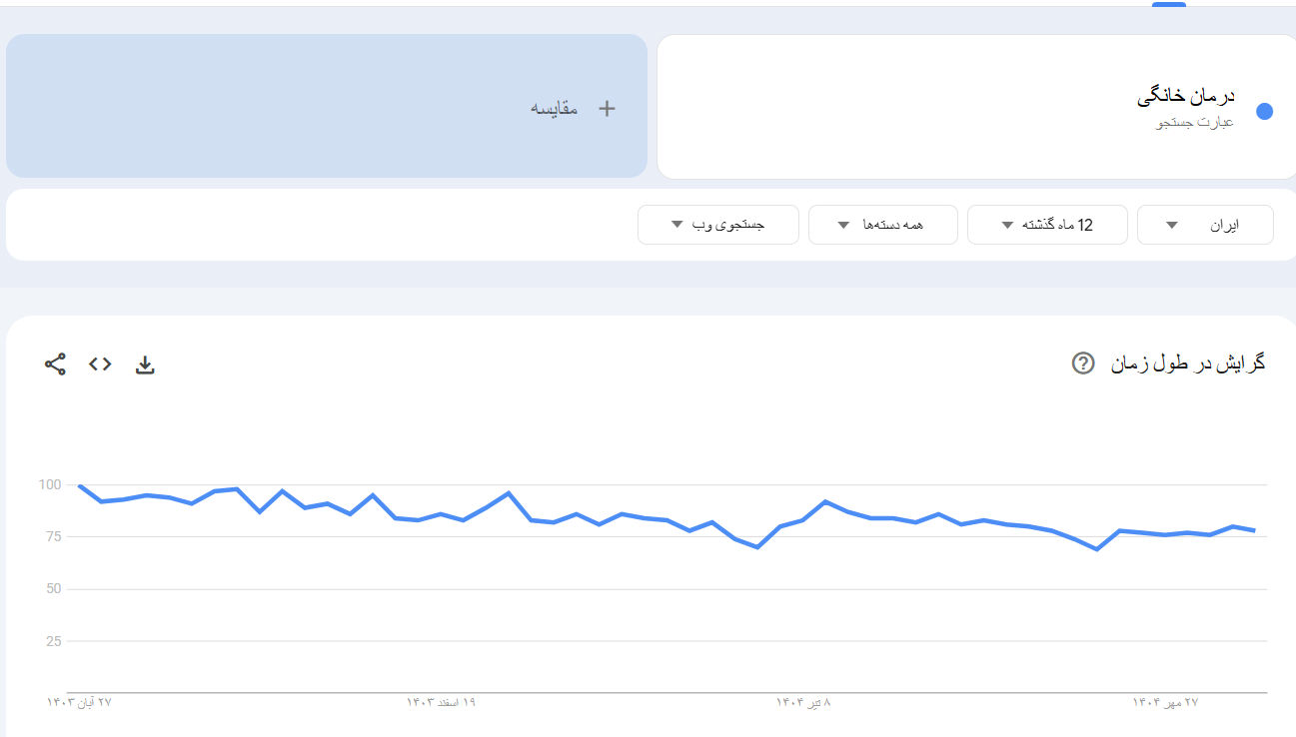
Task: Click the blue dot beside درمان خانگی
Action: coord(1264,112)
